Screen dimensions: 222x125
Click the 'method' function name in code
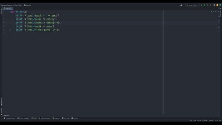tap(20, 12)
